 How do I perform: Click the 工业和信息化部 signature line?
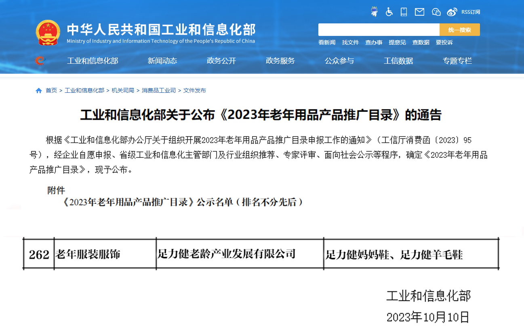(x=429, y=296)
